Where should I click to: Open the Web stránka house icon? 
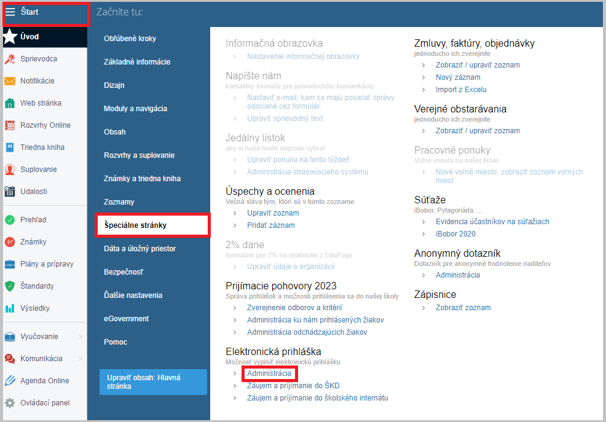click(x=10, y=103)
